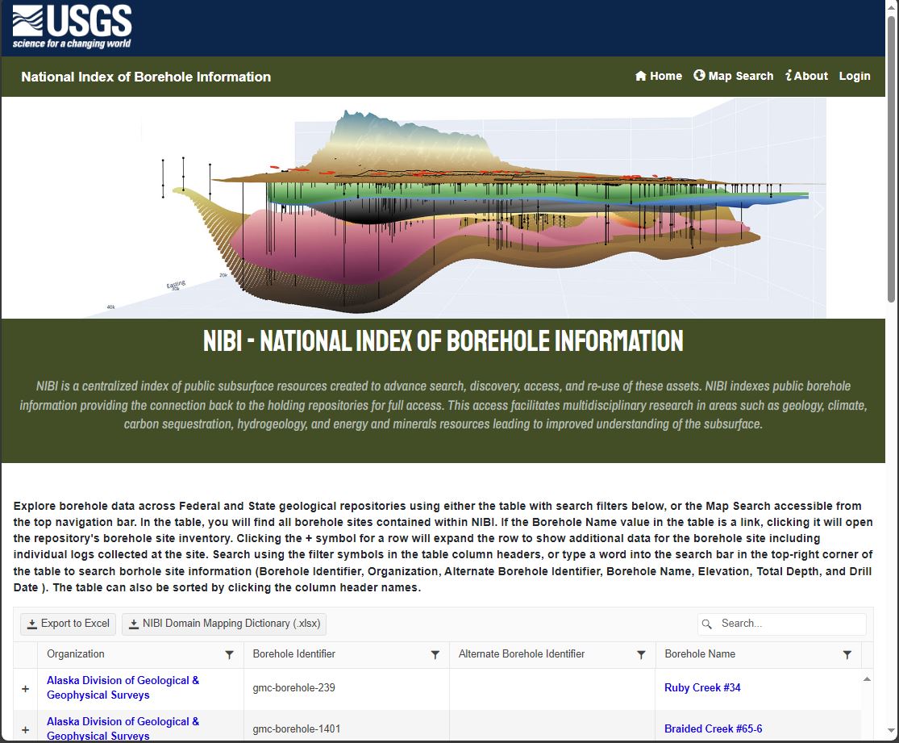Viewport: 899px width, 743px height.
Task: Click National Index of Borehole Information title
Action: click(x=146, y=77)
